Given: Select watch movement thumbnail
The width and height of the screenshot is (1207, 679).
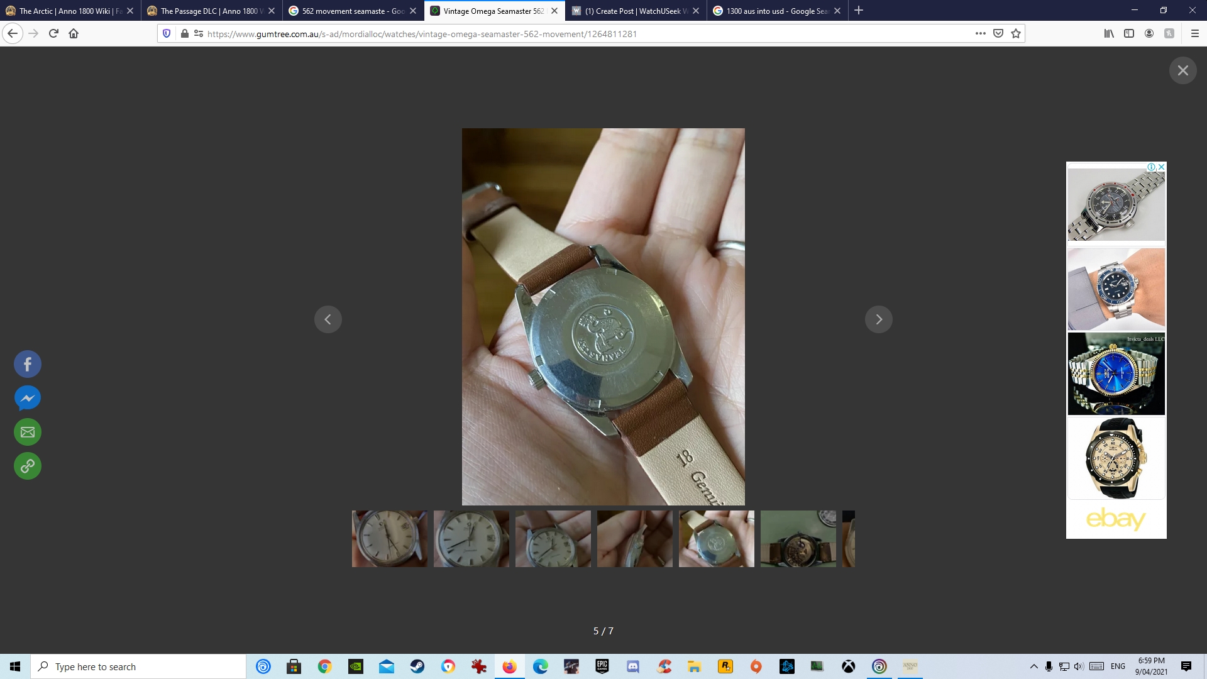Looking at the screenshot, I should (x=798, y=539).
